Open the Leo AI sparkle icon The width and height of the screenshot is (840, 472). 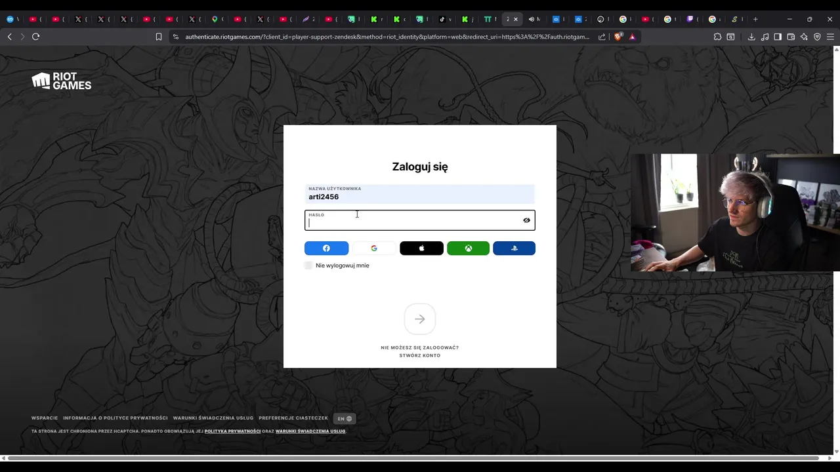[804, 37]
